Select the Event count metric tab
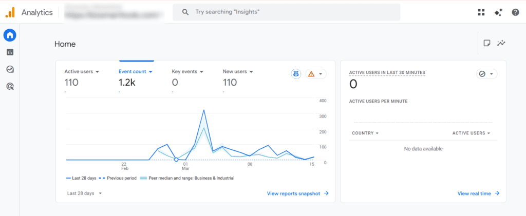The image size is (526, 216). pos(135,72)
